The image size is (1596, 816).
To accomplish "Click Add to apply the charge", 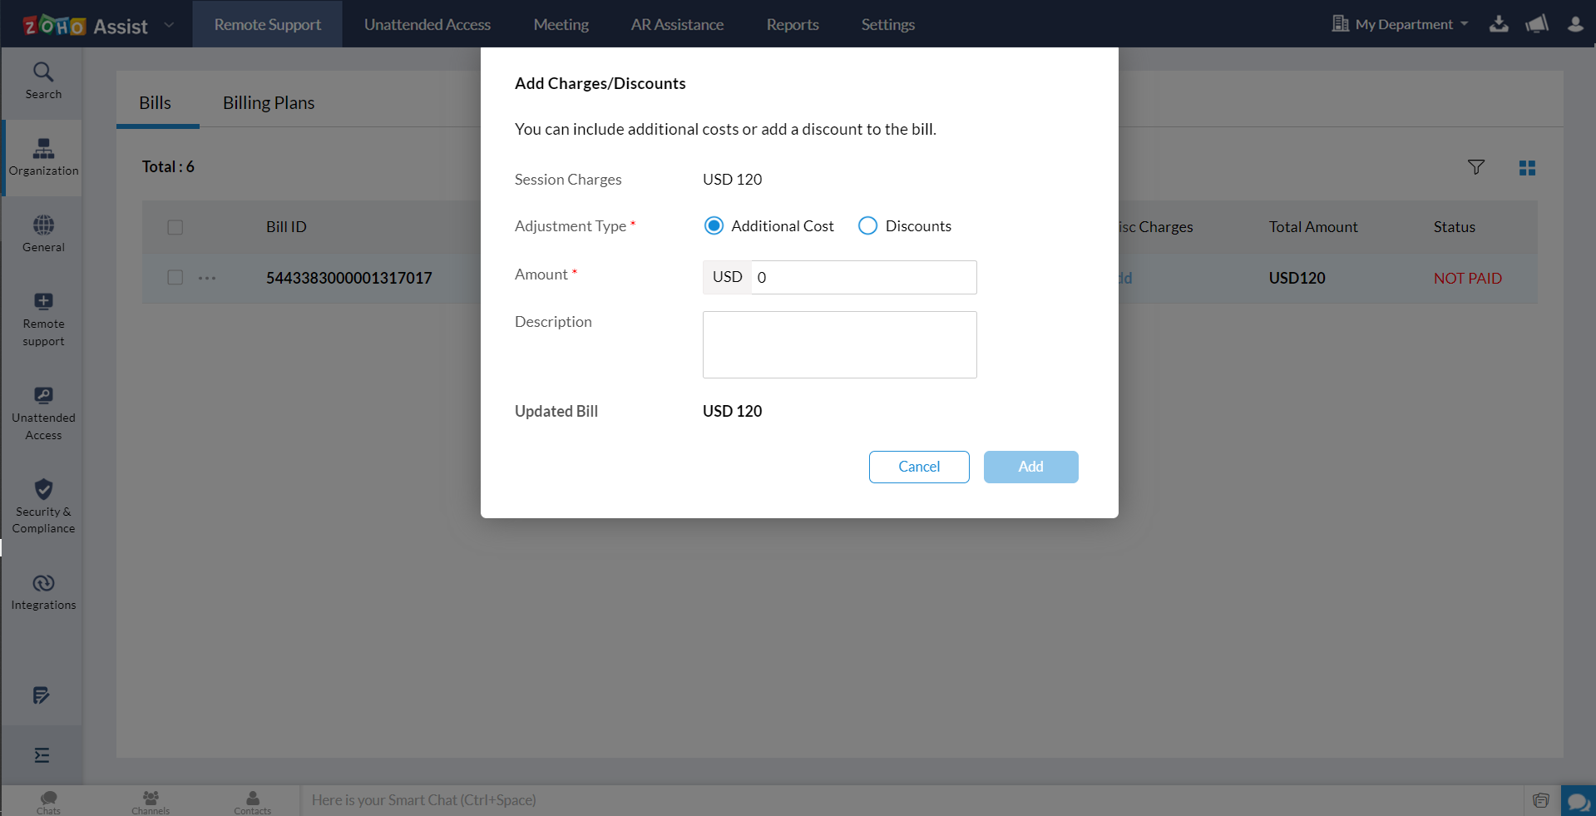I will tap(1030, 467).
